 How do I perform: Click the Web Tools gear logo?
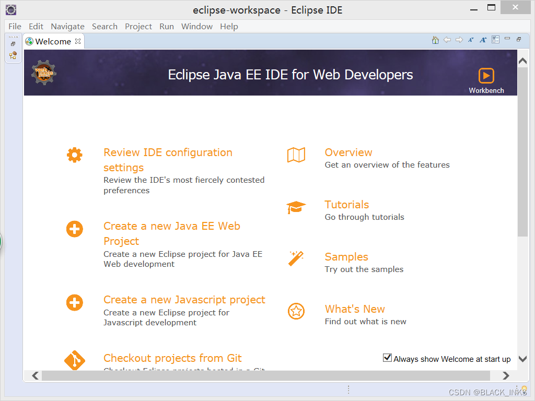tap(44, 73)
